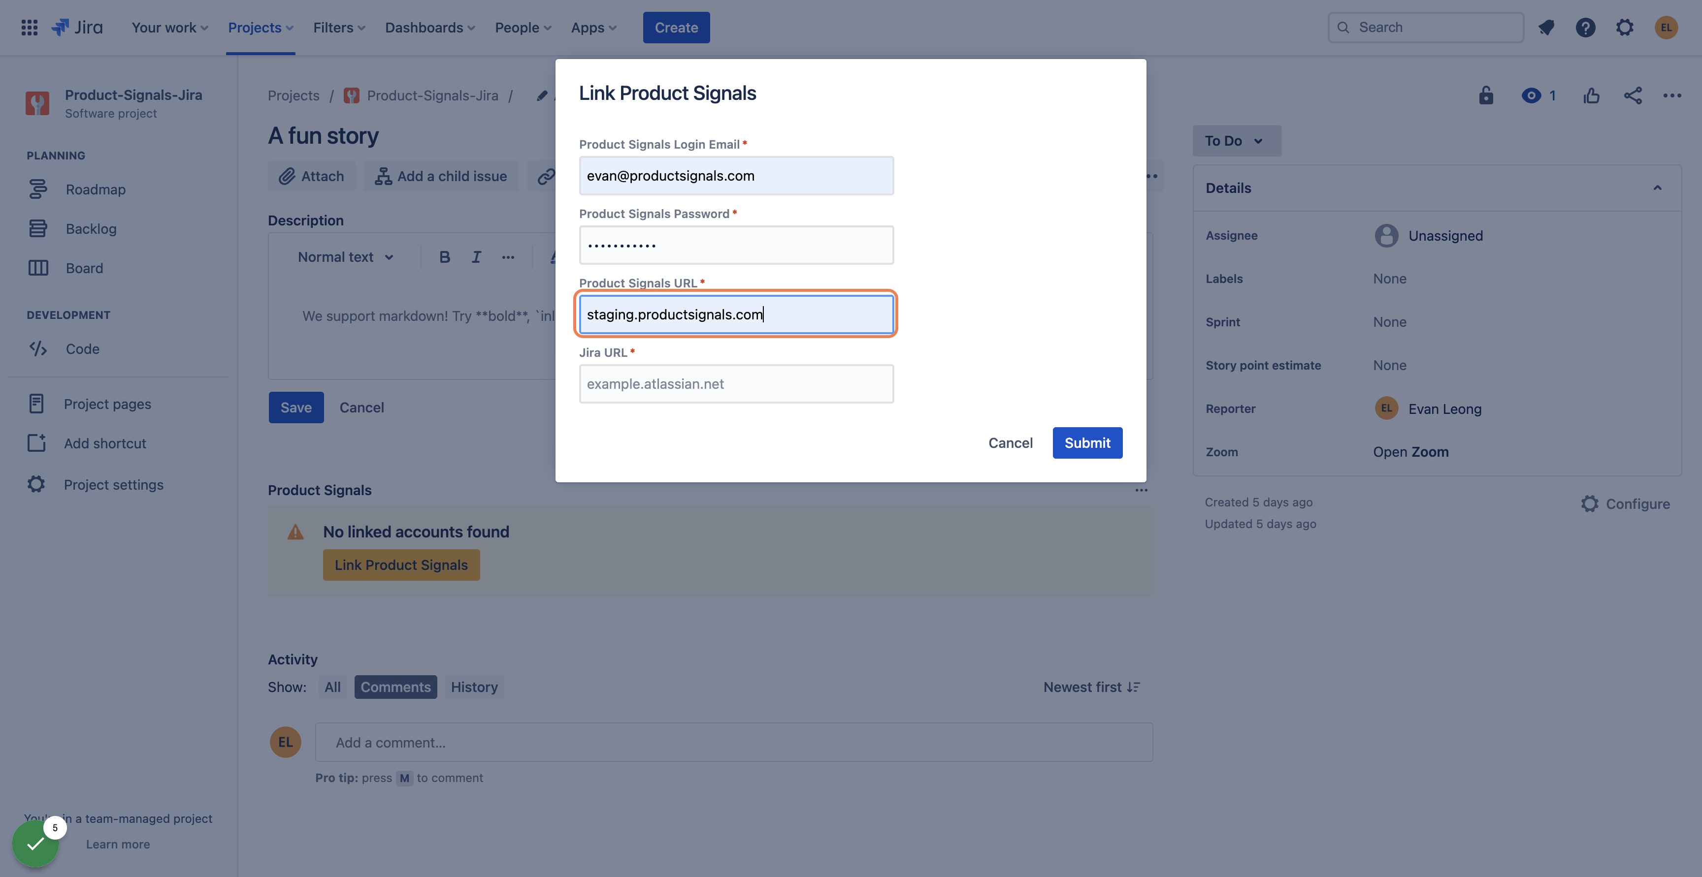The image size is (1702, 877).
Task: Click the Link Product Signals yellow button
Action: click(401, 564)
